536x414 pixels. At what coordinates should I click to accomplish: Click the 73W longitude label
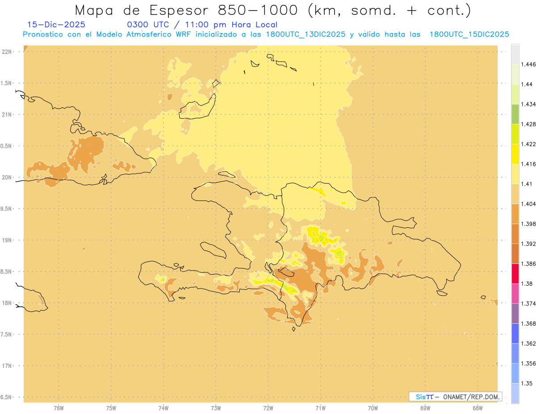[216, 407]
